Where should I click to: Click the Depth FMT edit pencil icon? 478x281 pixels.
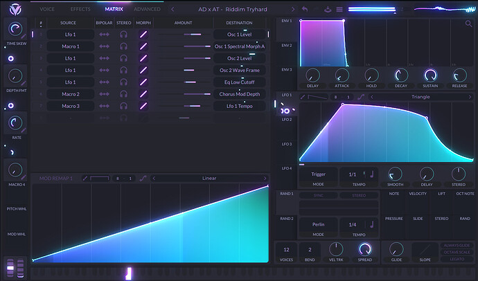click(x=24, y=84)
